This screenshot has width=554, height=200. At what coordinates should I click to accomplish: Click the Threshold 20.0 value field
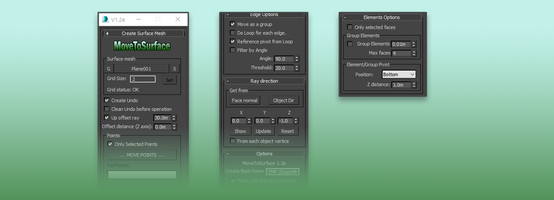pyautogui.click(x=284, y=68)
